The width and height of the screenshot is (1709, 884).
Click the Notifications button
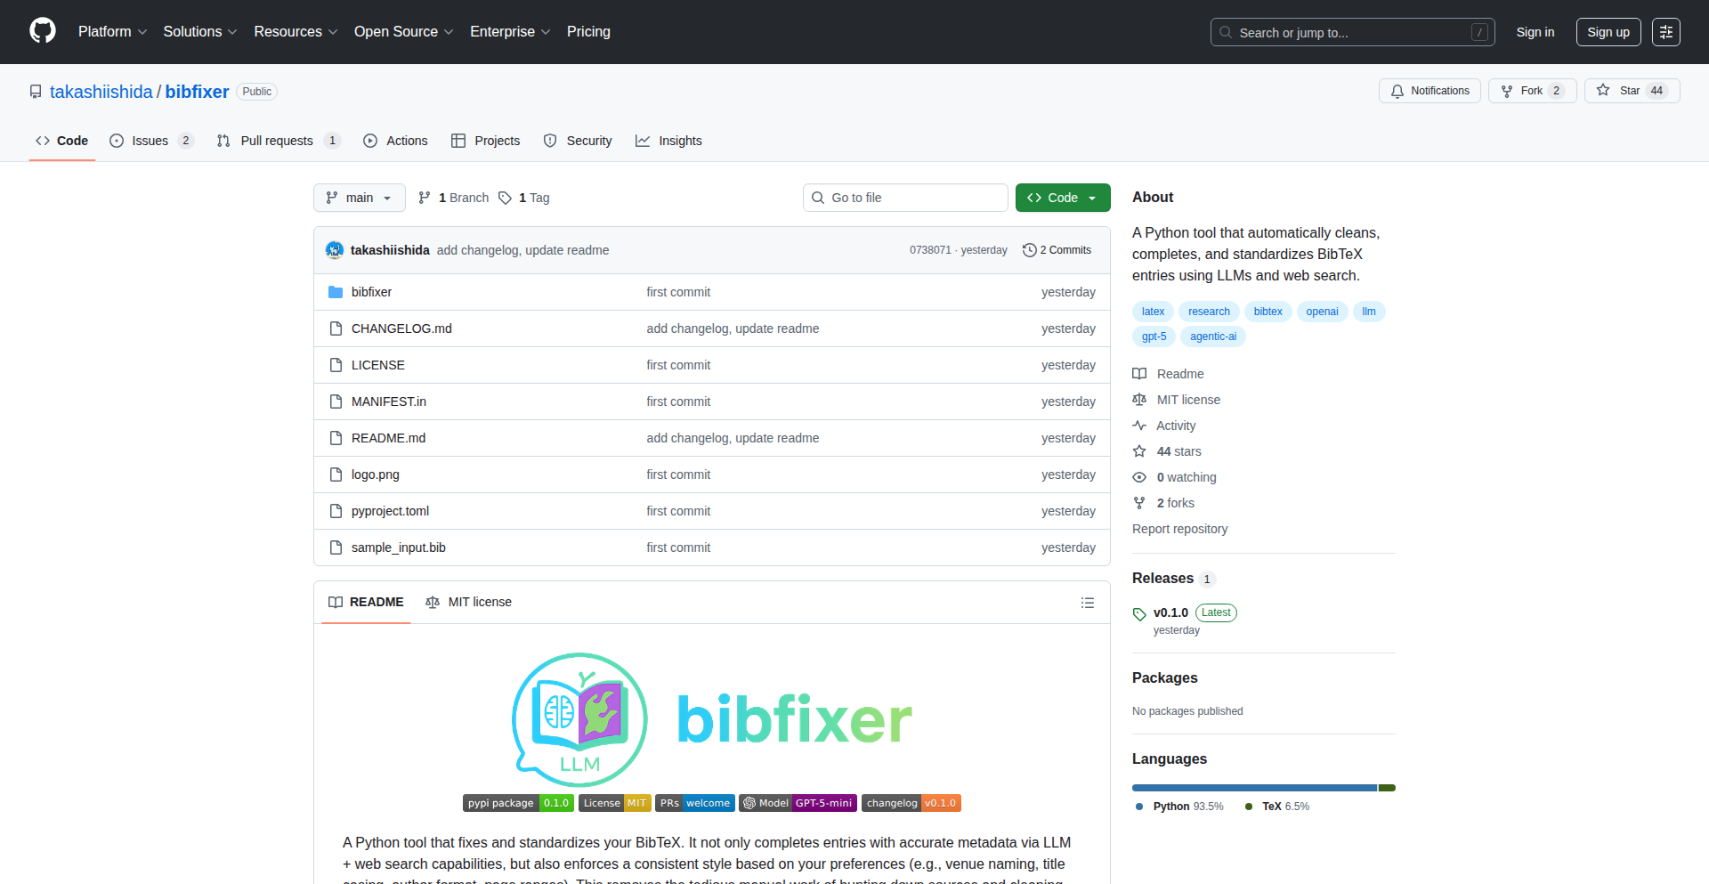pos(1430,91)
